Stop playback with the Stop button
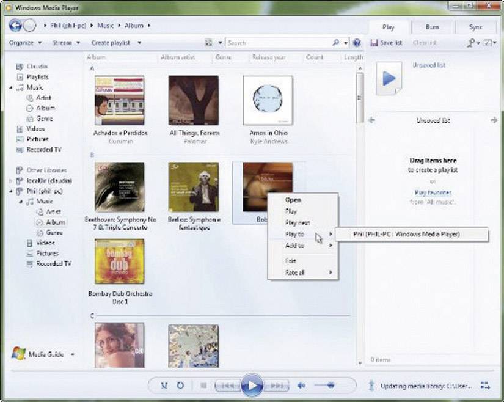Screen dimensions: 504x402 pos(203,385)
